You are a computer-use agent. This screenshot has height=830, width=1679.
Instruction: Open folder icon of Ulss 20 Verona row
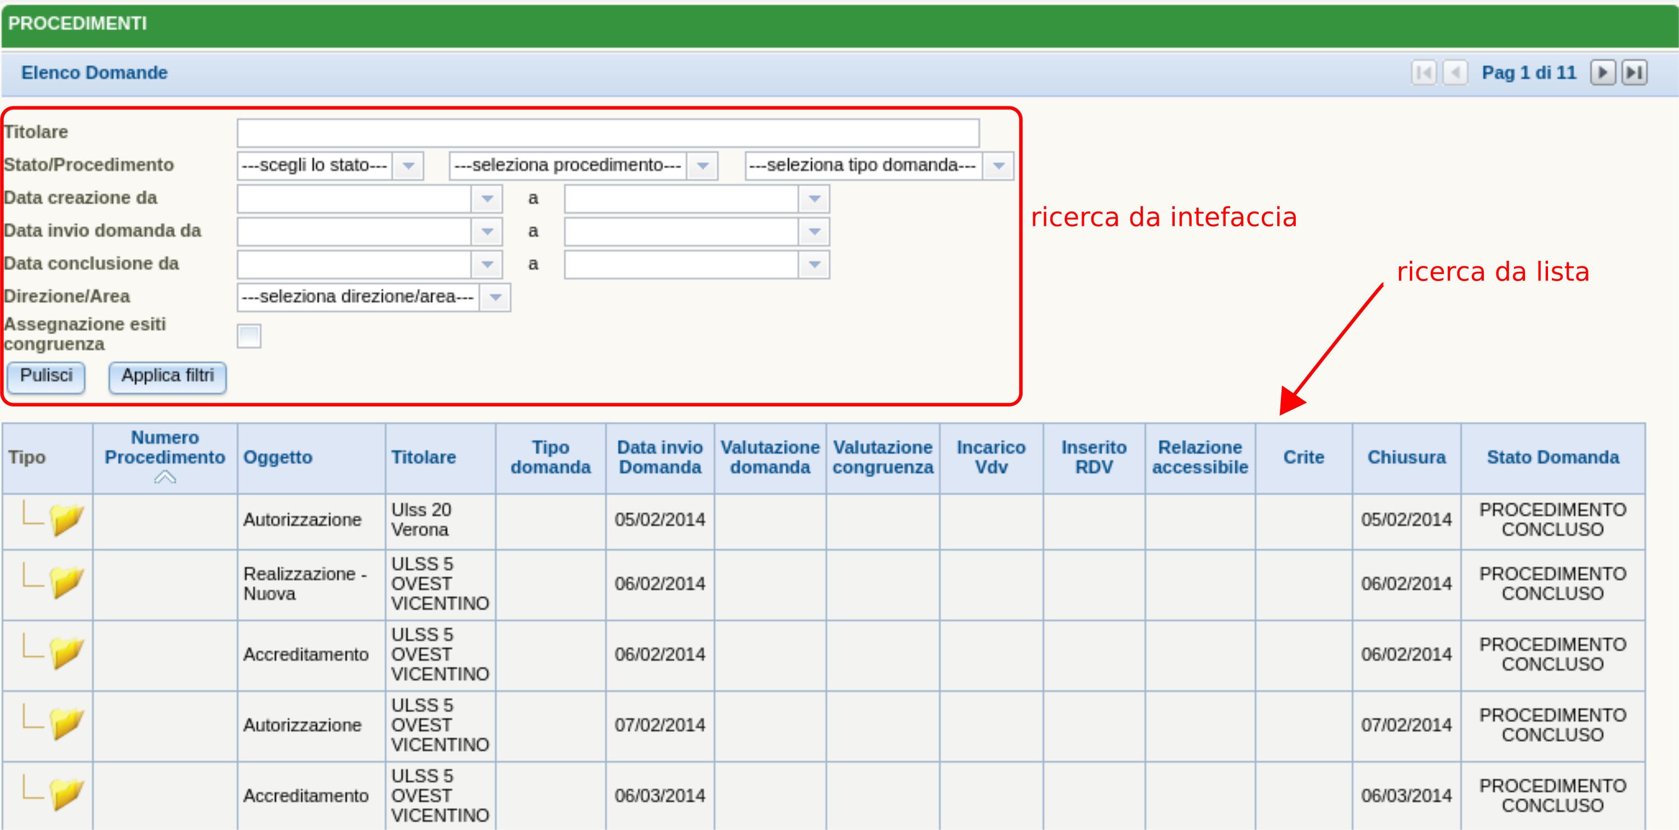(66, 519)
